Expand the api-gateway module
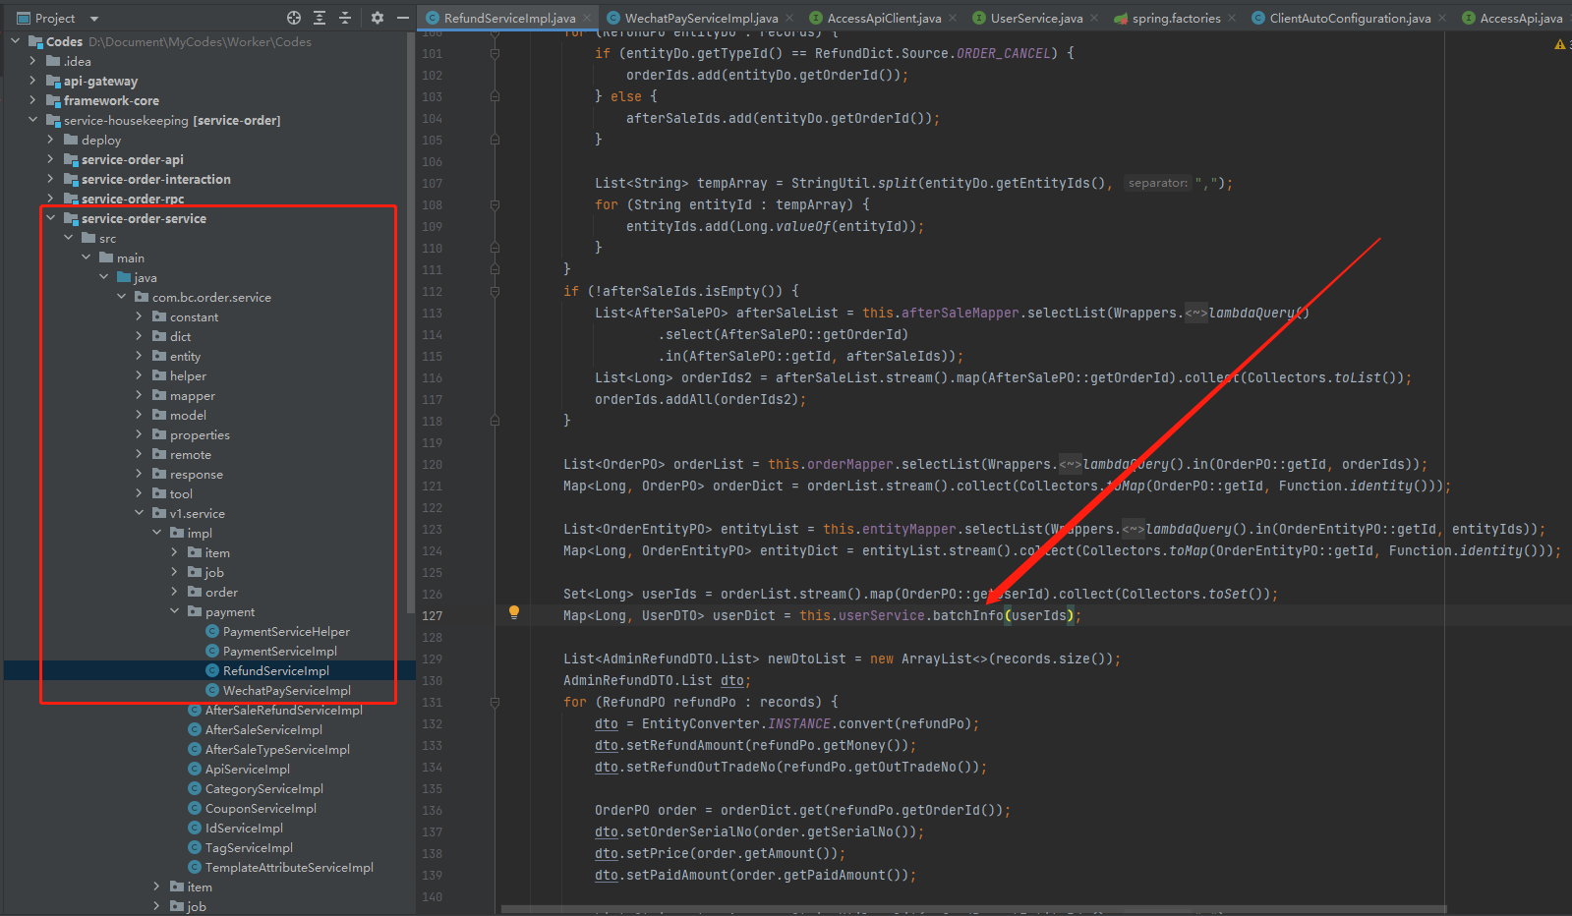This screenshot has height=916, width=1572. coord(32,81)
